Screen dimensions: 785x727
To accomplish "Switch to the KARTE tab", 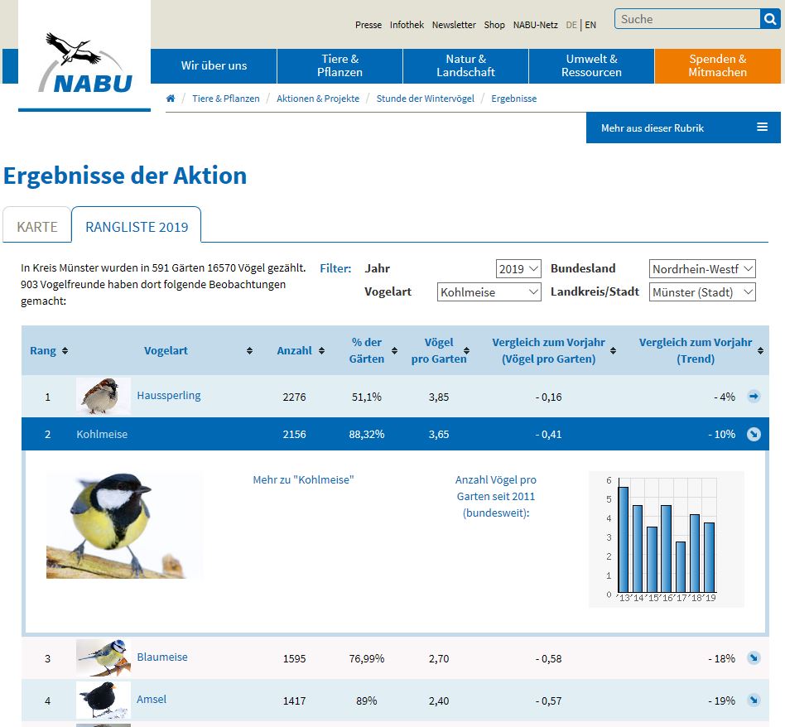I will (x=37, y=226).
